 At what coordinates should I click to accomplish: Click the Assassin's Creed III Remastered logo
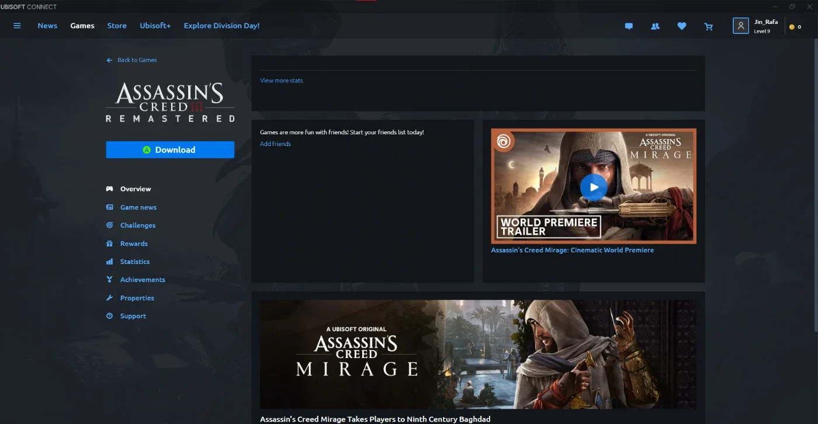click(x=170, y=102)
